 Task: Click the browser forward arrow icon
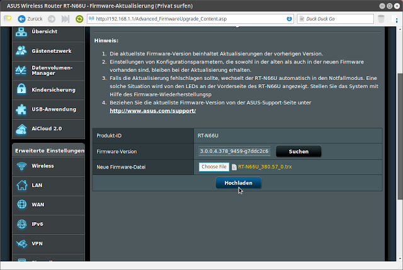52,19
